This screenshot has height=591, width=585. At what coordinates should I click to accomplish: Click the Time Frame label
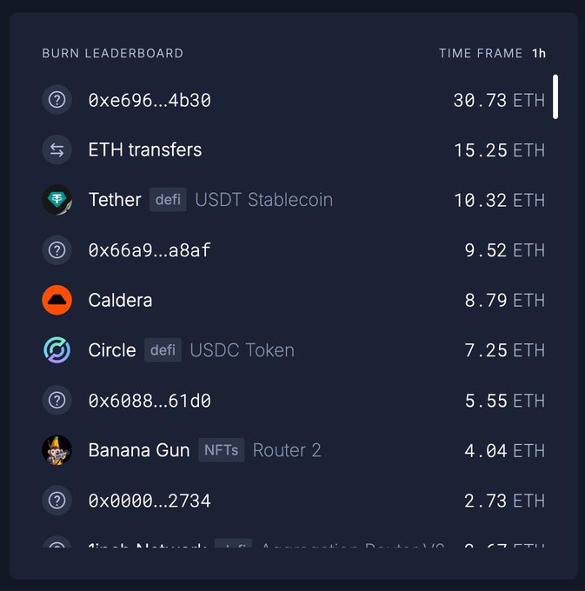tap(481, 53)
